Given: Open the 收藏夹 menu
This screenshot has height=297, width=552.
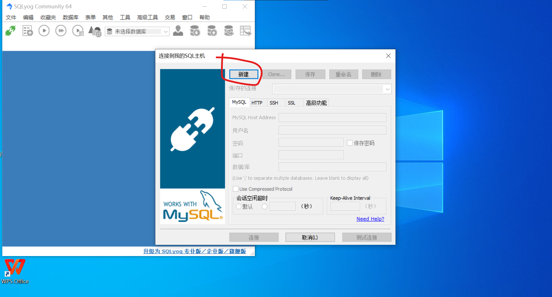Looking at the screenshot, I should point(48,17).
